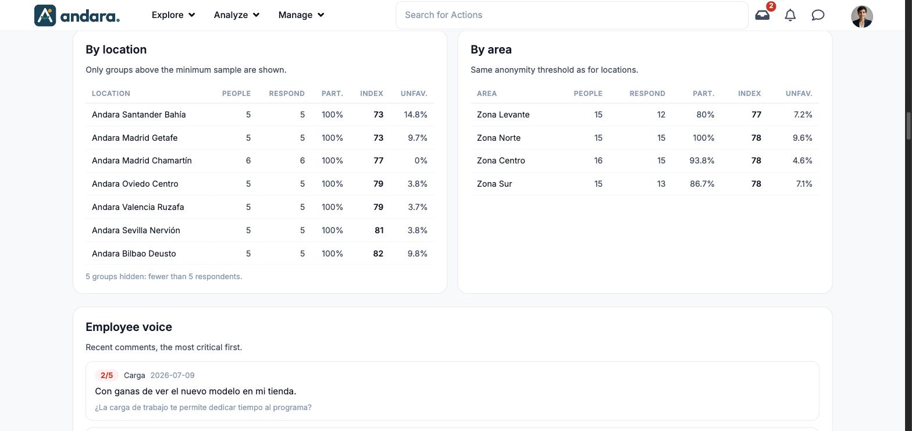Screen dimensions: 912x431
Task: Click PEOPLE header in By location table
Action: [x=236, y=94]
